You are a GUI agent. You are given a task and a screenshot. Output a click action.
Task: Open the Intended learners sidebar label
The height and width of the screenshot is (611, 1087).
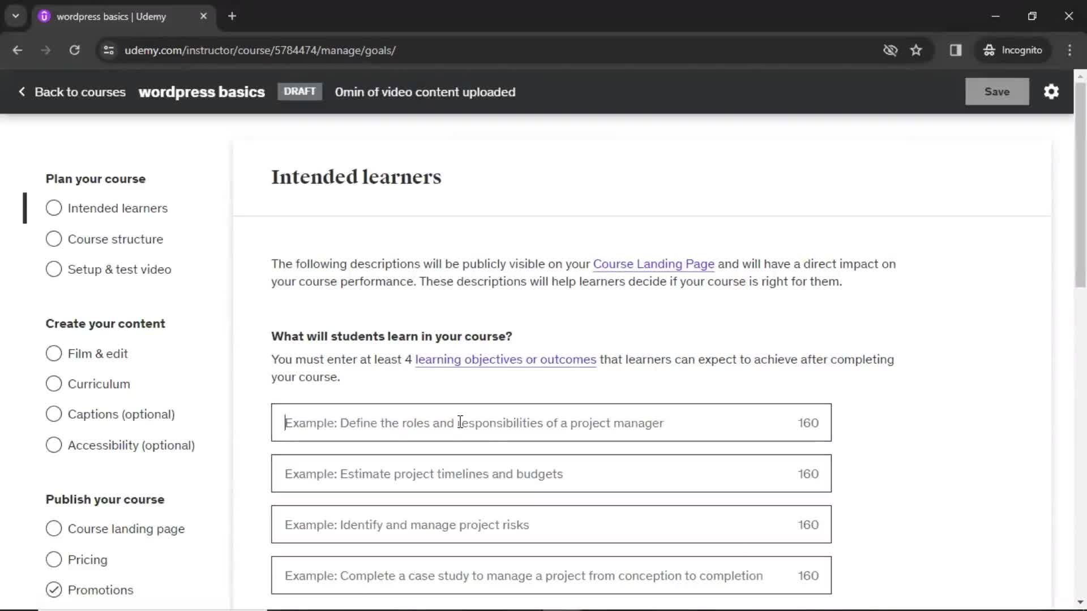click(118, 208)
